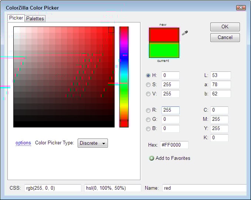This screenshot has height=200, width=251.
Task: Select the H hue radio button
Action: pyautogui.click(x=148, y=76)
